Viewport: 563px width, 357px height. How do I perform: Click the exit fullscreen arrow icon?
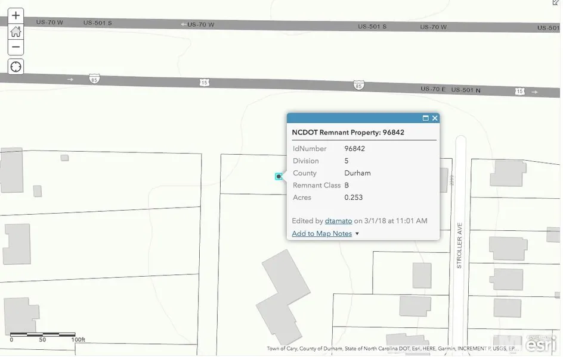tap(556, 3)
